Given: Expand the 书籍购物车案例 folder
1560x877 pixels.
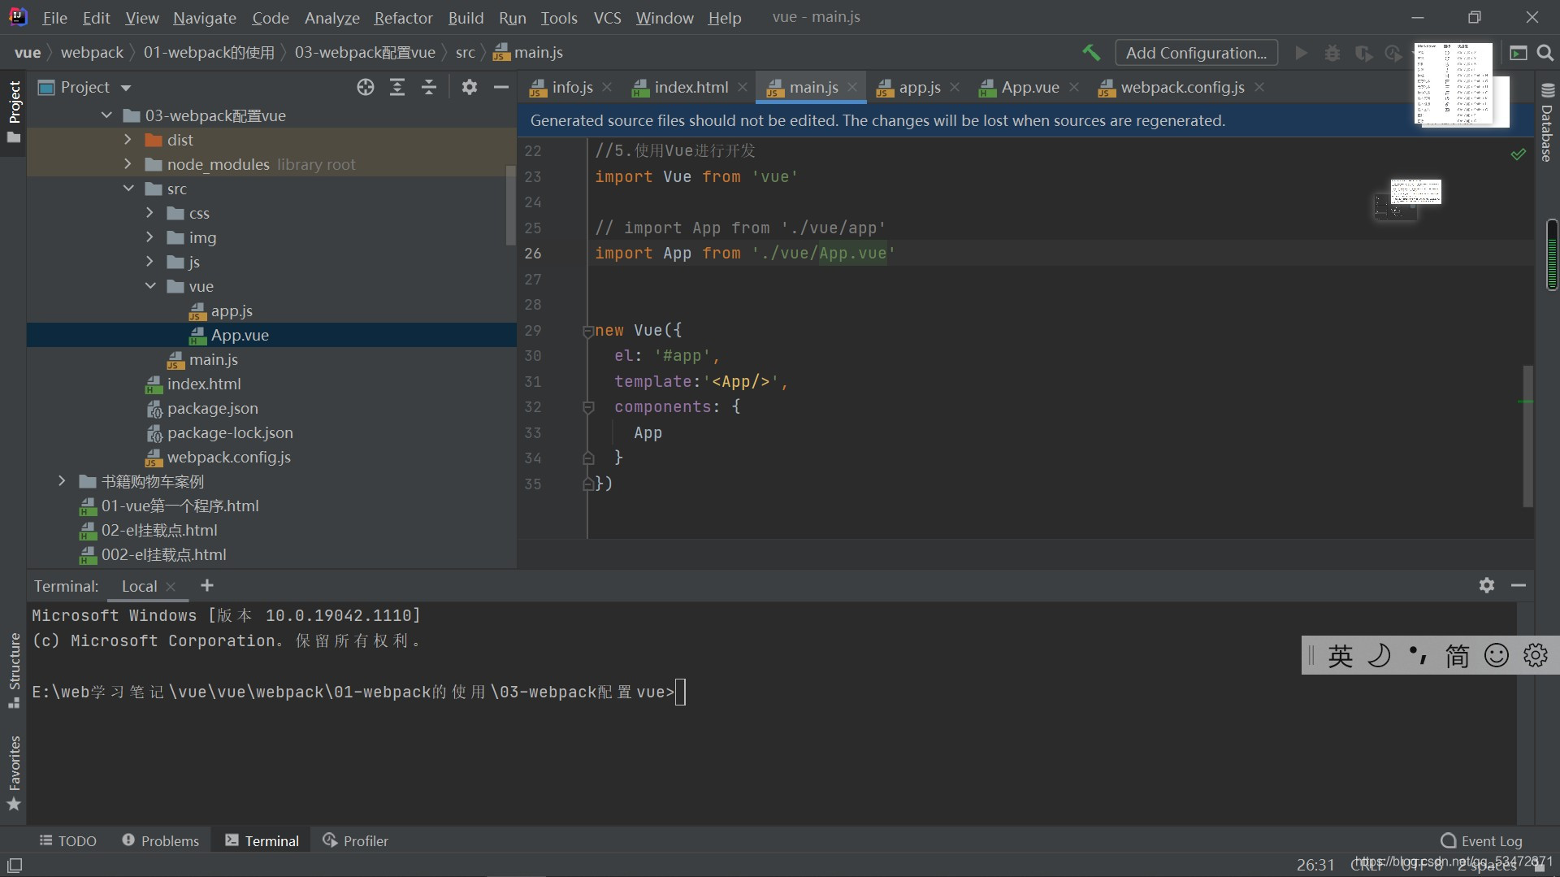Looking at the screenshot, I should click(x=62, y=481).
